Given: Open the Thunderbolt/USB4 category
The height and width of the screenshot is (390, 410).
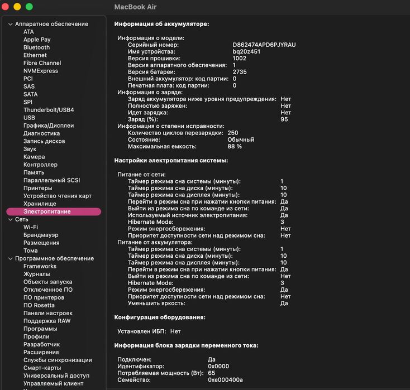Looking at the screenshot, I should click(49, 110).
